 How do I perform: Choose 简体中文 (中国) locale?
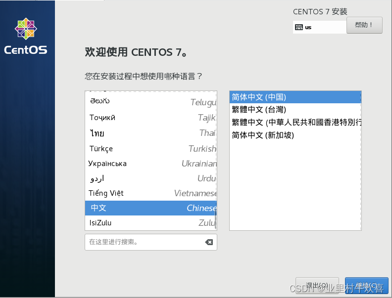[x=295, y=97]
